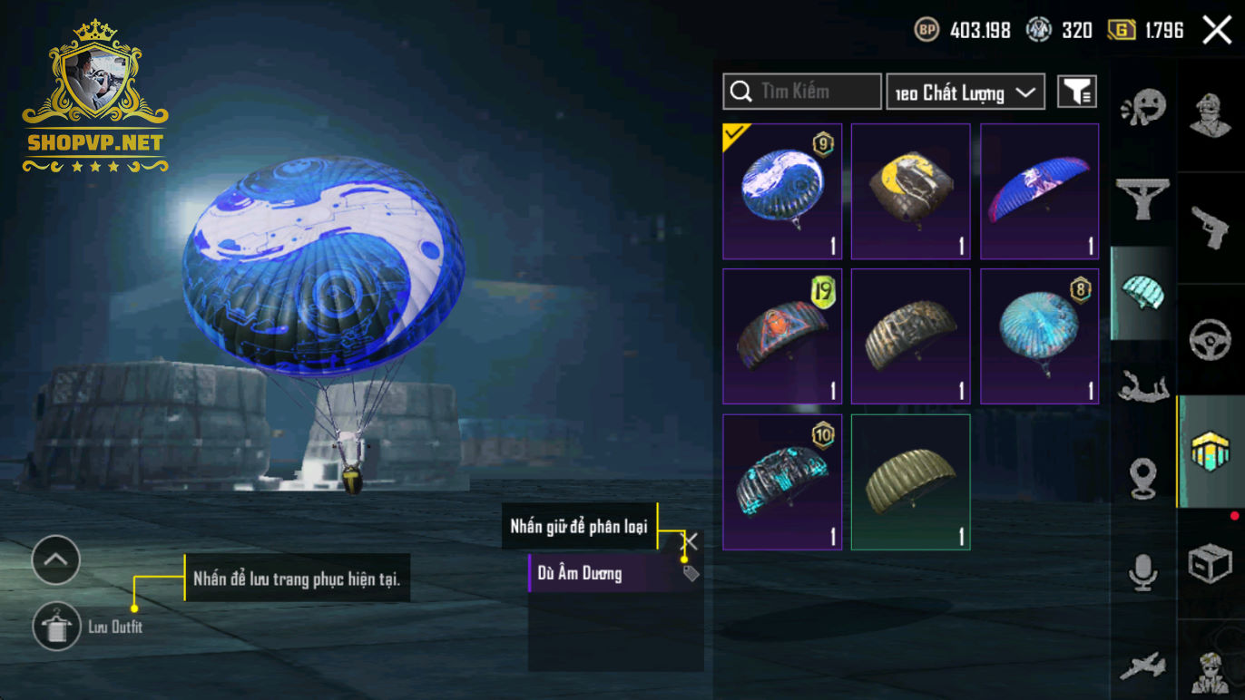Click the Lưu Outfit hanger button
The image size is (1245, 700).
pos(56,627)
